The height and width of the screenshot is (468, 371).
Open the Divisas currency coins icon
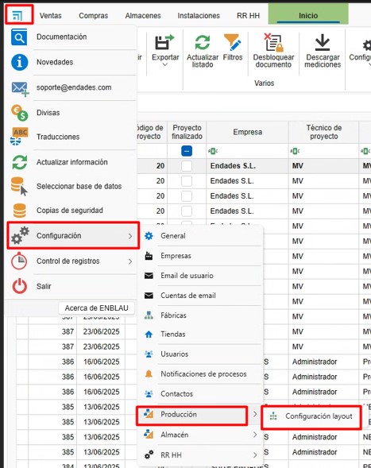[x=19, y=113]
